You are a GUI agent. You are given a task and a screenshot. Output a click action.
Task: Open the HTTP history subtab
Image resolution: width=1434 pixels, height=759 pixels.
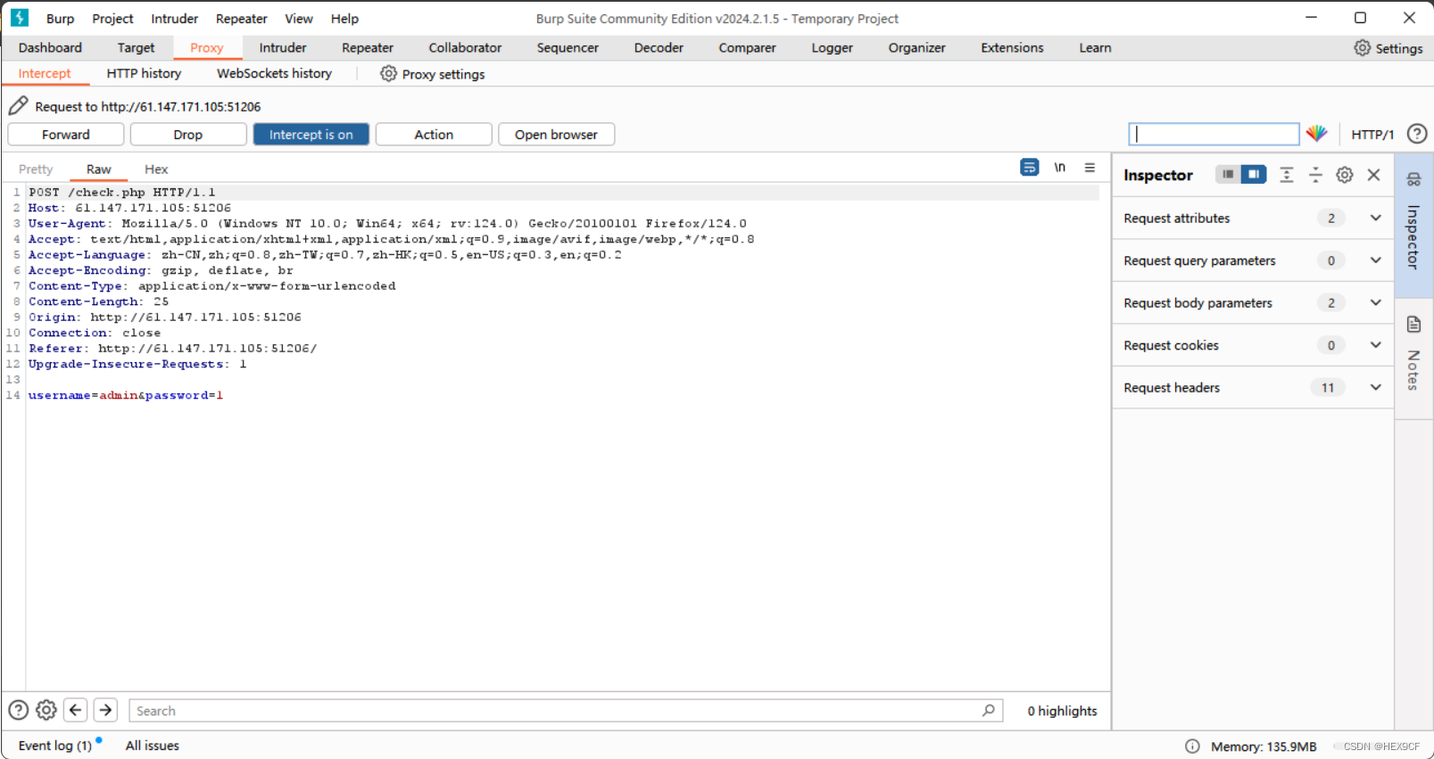coord(144,74)
